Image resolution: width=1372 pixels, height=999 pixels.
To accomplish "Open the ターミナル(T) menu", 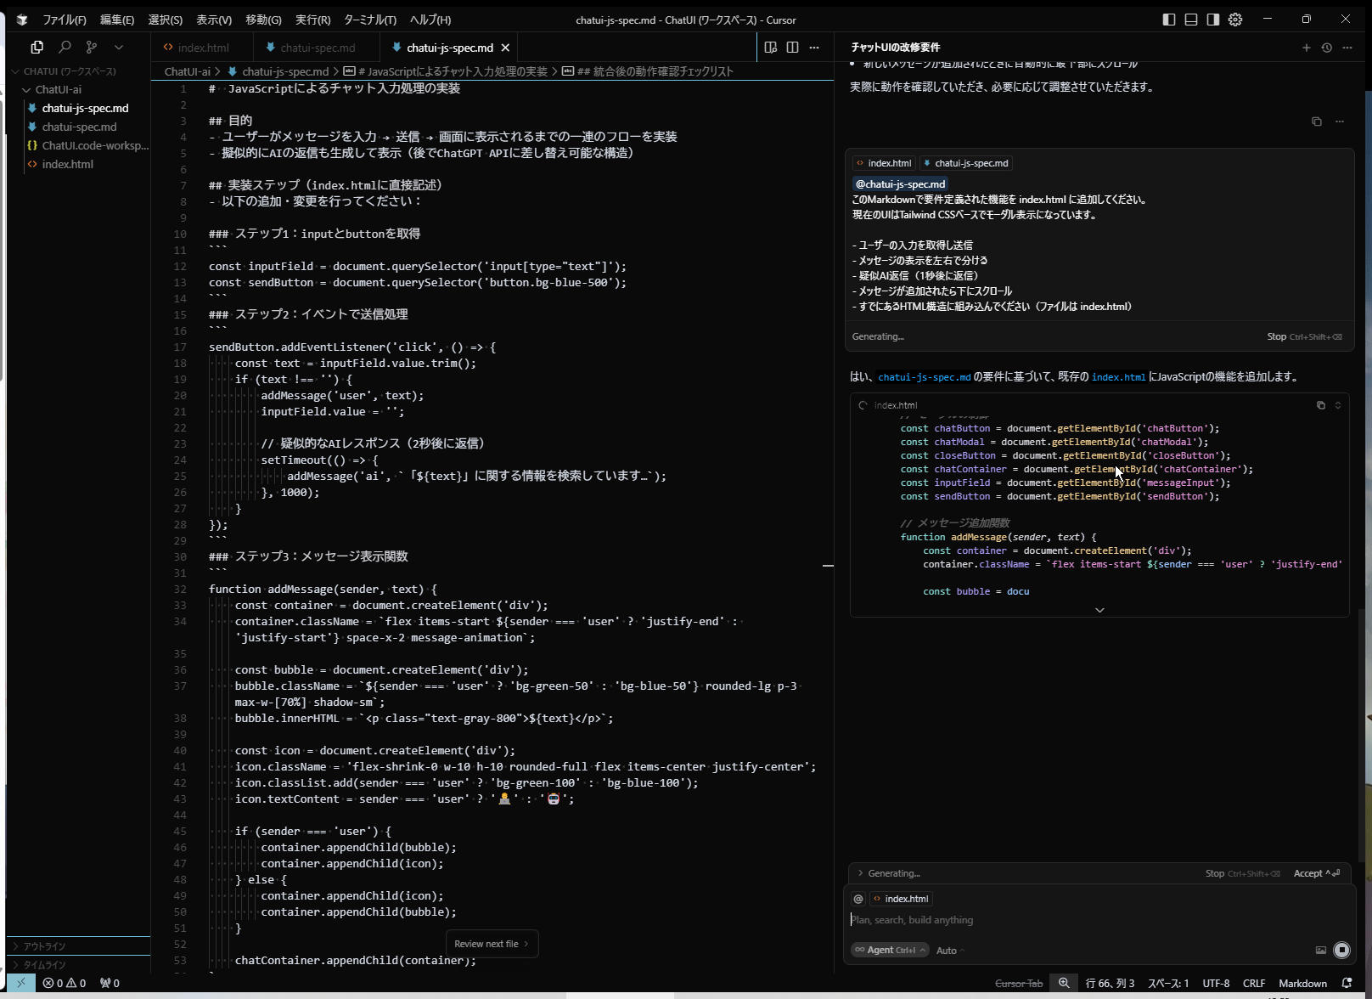I will (369, 20).
